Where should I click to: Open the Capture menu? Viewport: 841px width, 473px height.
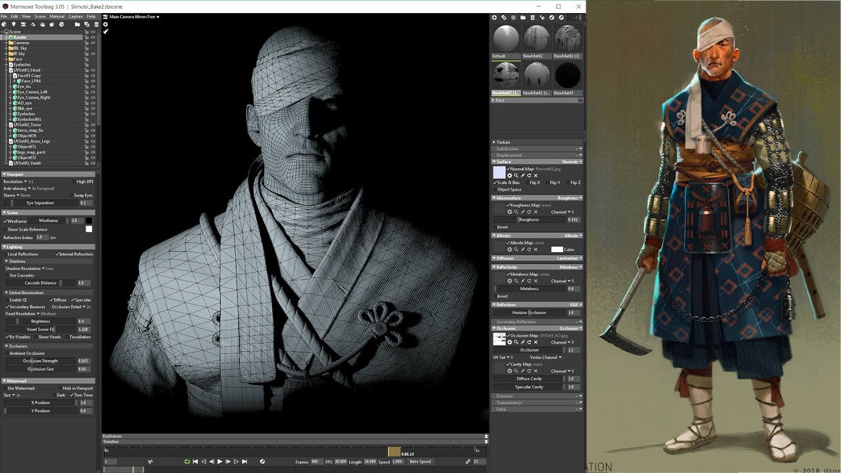point(76,16)
